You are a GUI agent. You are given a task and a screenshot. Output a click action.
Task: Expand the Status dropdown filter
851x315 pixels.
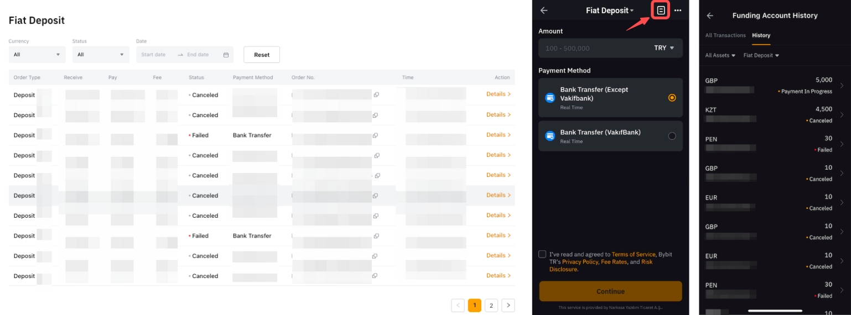coord(101,55)
